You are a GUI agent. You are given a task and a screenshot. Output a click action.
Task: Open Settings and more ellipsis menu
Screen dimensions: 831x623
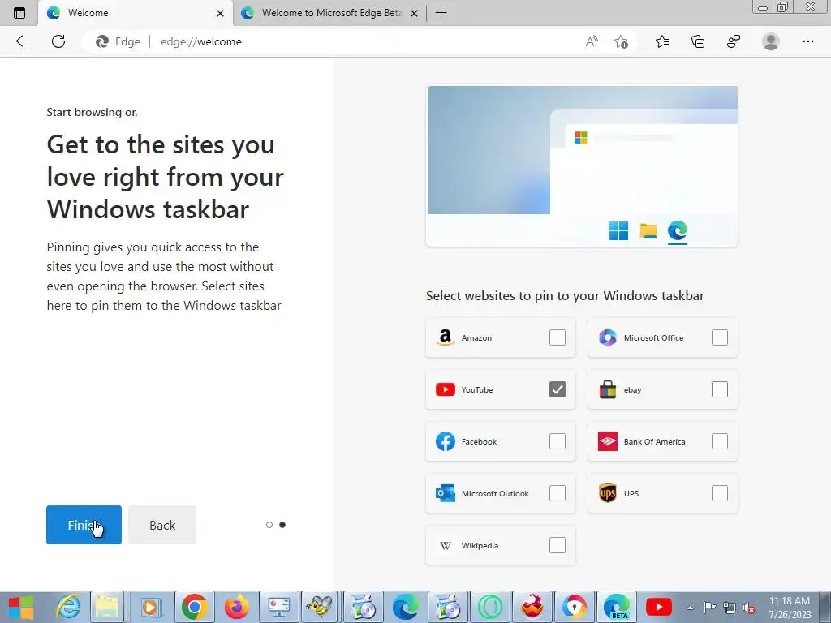(x=807, y=41)
